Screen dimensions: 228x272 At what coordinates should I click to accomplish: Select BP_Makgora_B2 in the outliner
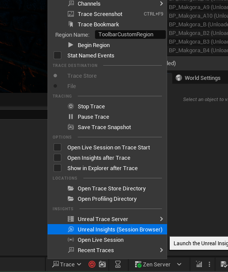click(x=198, y=33)
